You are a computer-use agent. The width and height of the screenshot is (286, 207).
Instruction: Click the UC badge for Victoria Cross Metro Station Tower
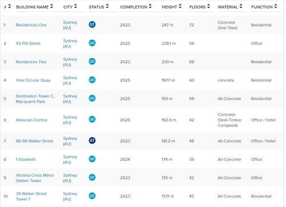pyautogui.click(x=92, y=177)
